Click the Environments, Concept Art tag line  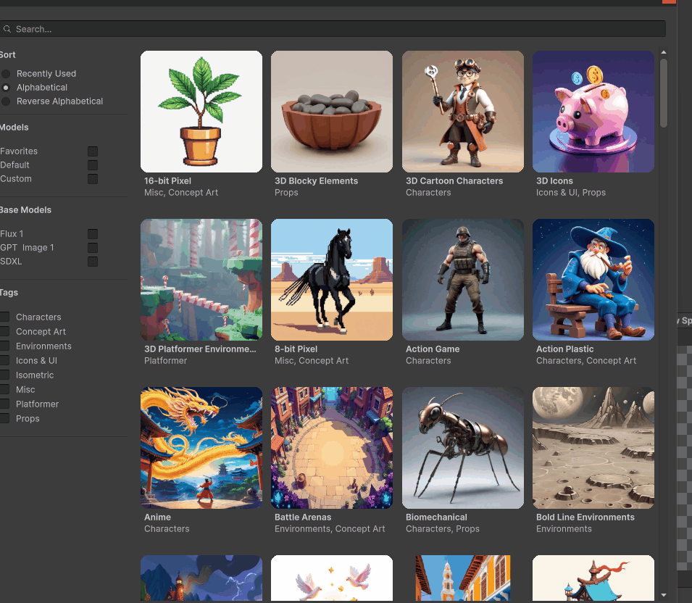[x=330, y=529]
